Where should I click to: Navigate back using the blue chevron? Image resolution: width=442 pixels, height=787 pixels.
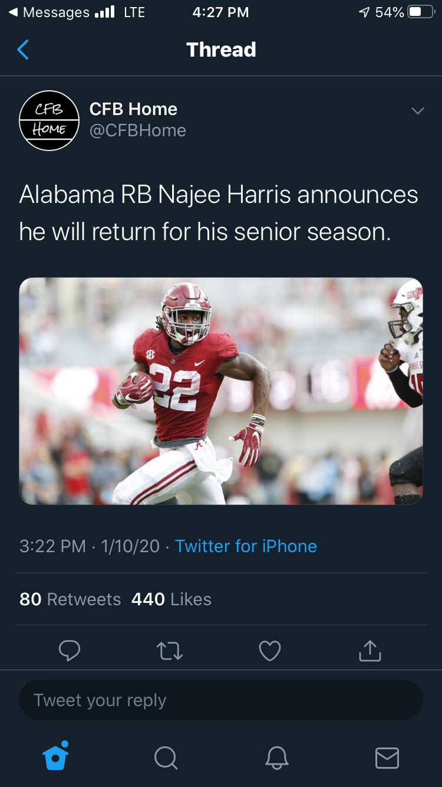(x=22, y=50)
